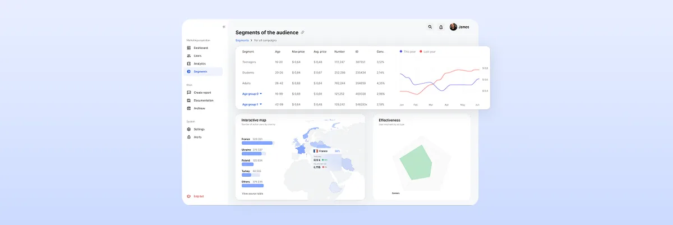Viewport: 673px width, 225px height.
Task: Select the Teenagers row
Action: pyautogui.click(x=315, y=62)
